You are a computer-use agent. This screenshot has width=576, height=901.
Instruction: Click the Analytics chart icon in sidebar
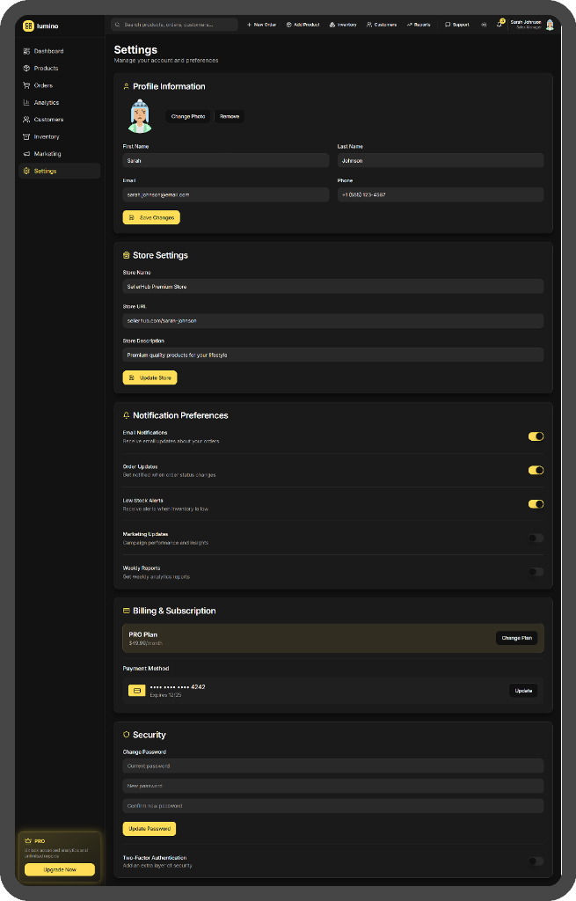coord(26,103)
